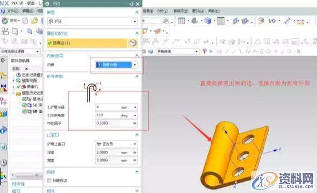Collapse the 要折边的边 section chevron
Image resolution: width=317 pixels, height=193 pixels.
(137, 33)
